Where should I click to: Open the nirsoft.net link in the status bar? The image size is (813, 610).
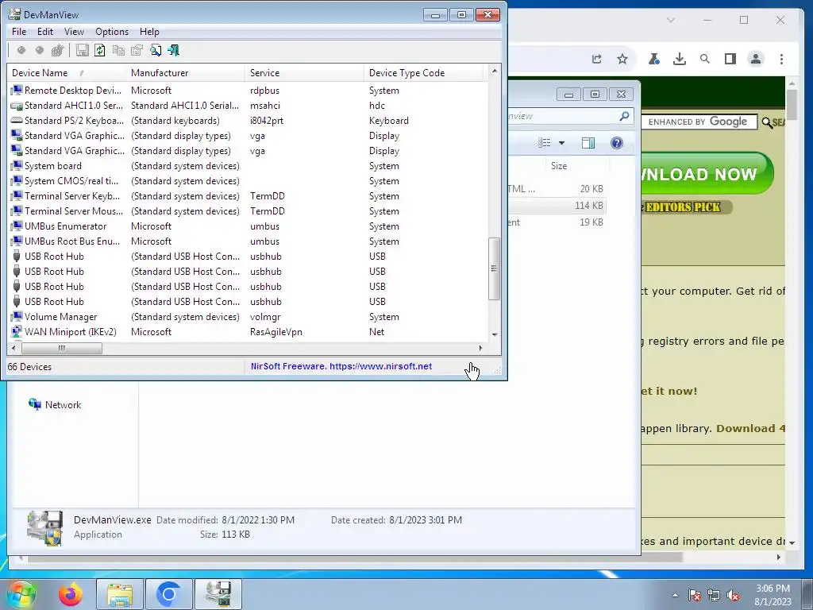(341, 366)
